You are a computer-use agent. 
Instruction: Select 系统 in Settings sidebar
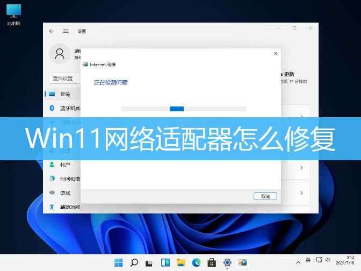[x=64, y=94]
